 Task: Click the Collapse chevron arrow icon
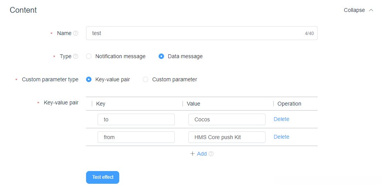[x=371, y=10]
